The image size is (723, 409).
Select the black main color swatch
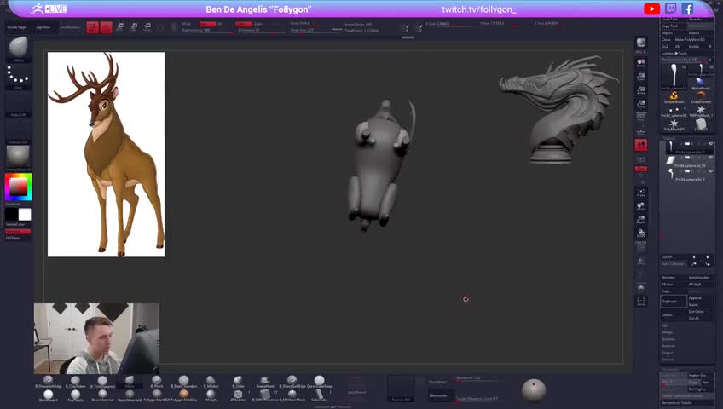pyautogui.click(x=12, y=214)
